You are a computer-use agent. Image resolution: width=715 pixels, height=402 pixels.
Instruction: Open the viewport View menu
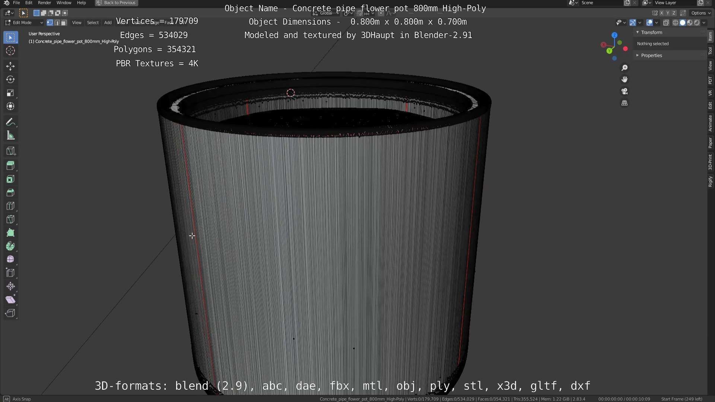point(77,23)
